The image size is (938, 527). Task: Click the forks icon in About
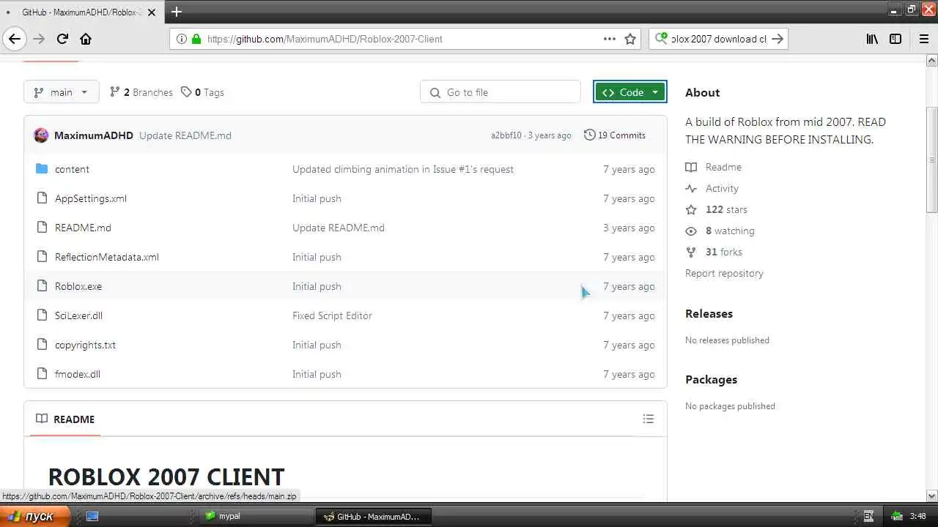(x=691, y=252)
